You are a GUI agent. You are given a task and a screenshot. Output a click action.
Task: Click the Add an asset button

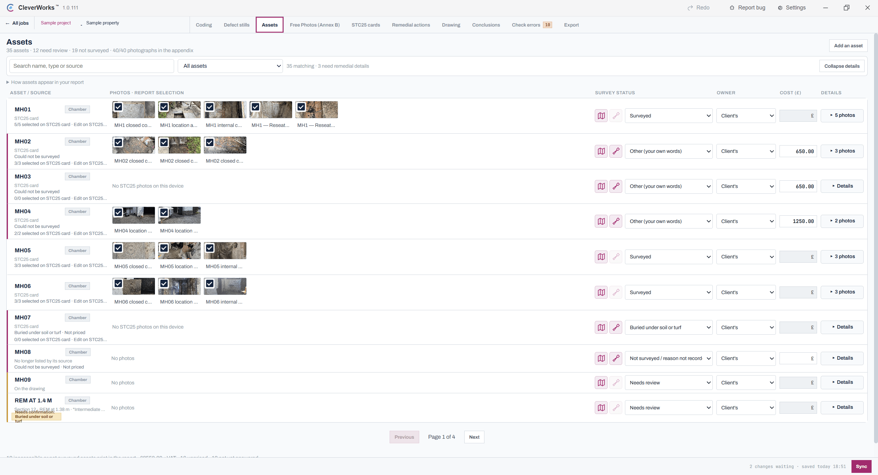[848, 46]
